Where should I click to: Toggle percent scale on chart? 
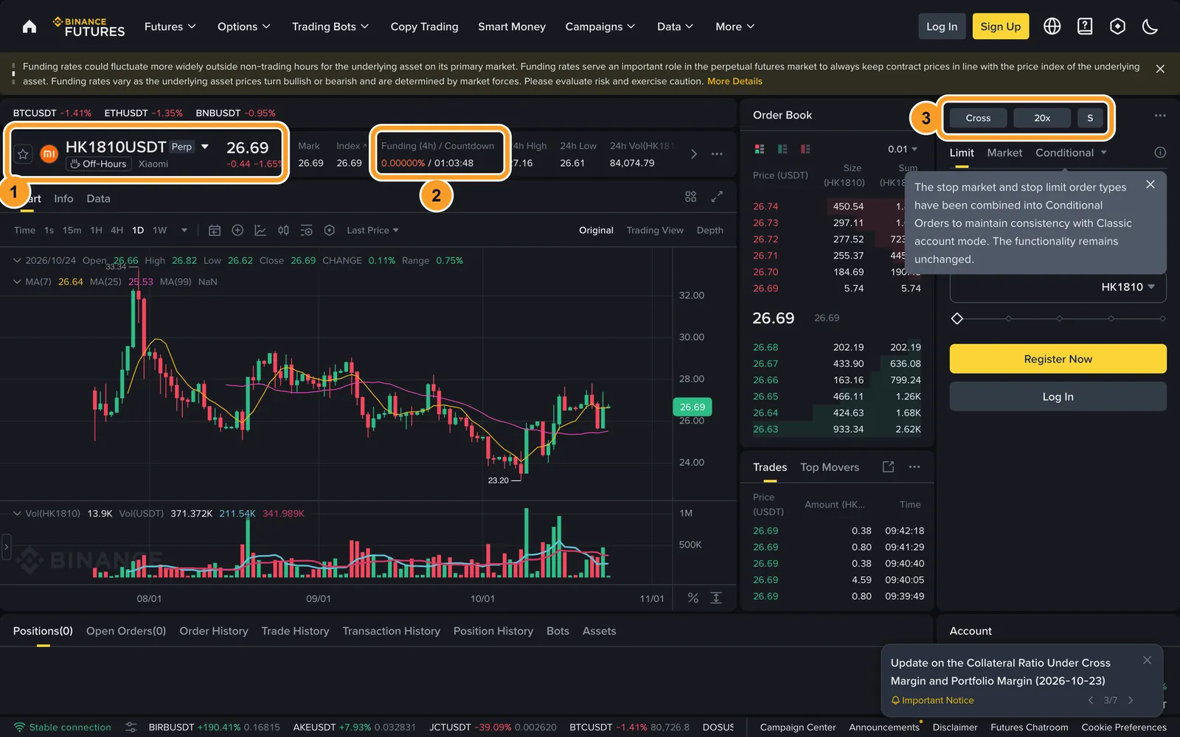coord(693,598)
